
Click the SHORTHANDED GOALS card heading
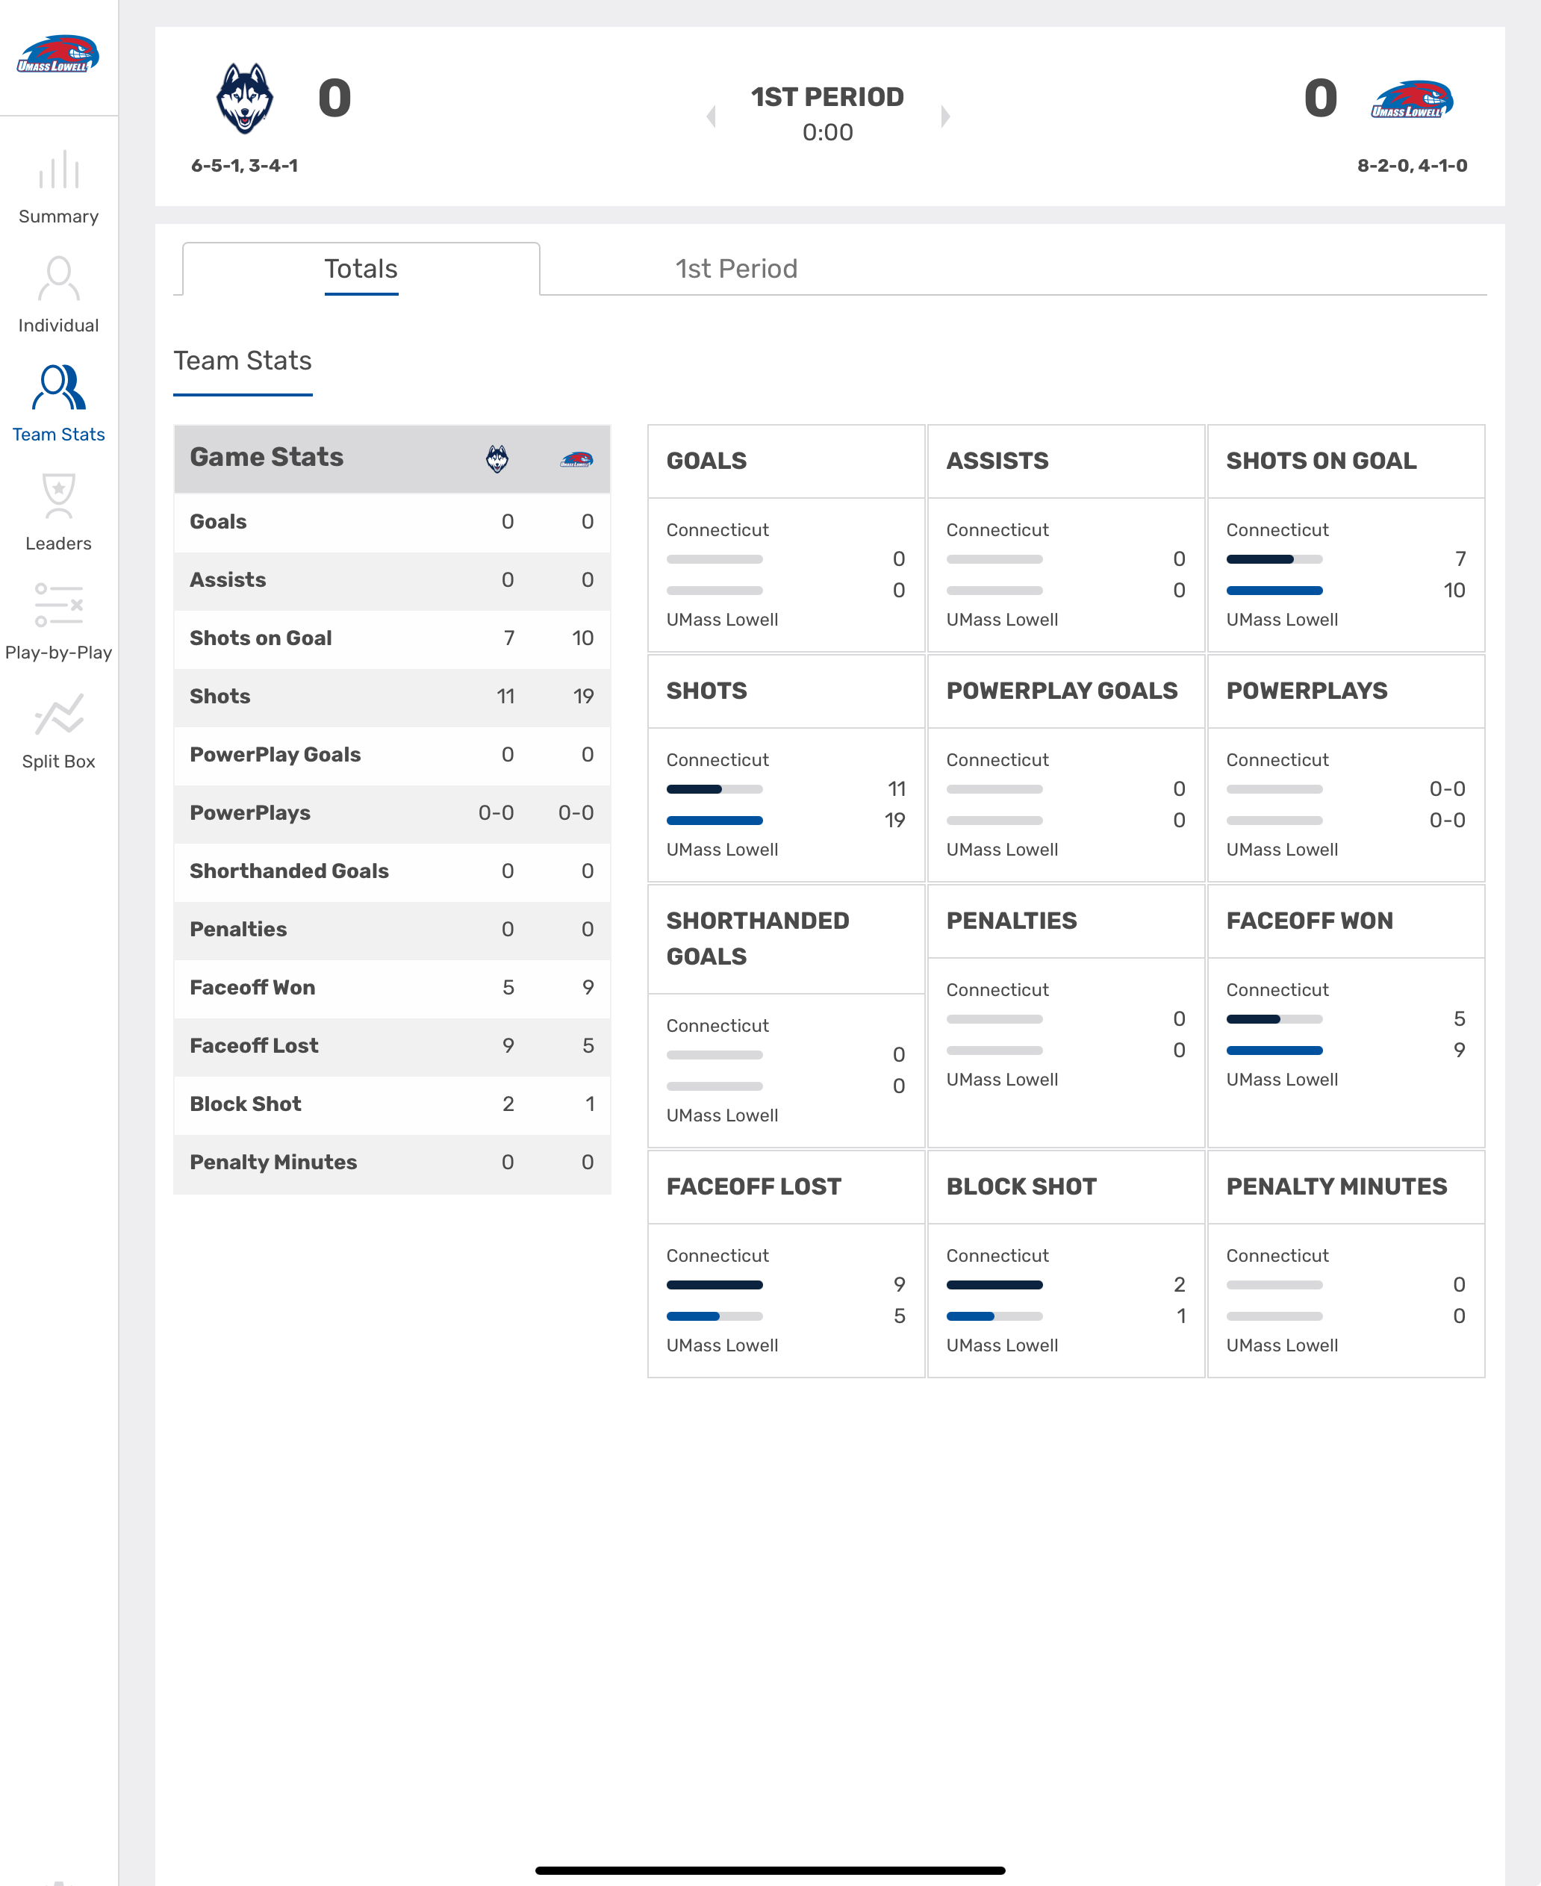click(x=757, y=939)
